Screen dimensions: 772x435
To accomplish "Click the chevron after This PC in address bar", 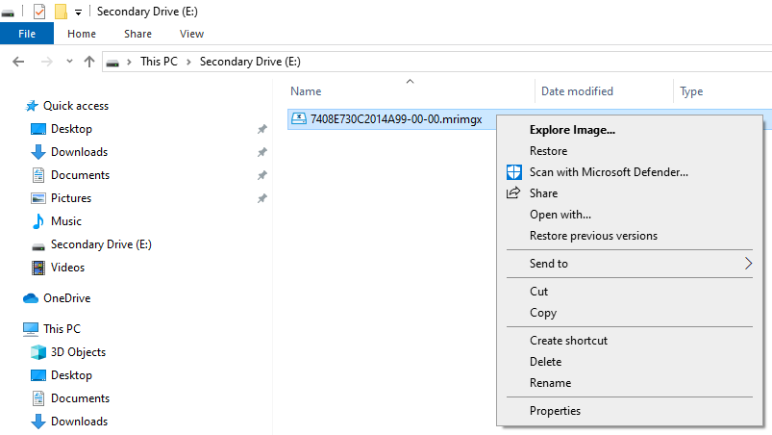I will pos(188,62).
